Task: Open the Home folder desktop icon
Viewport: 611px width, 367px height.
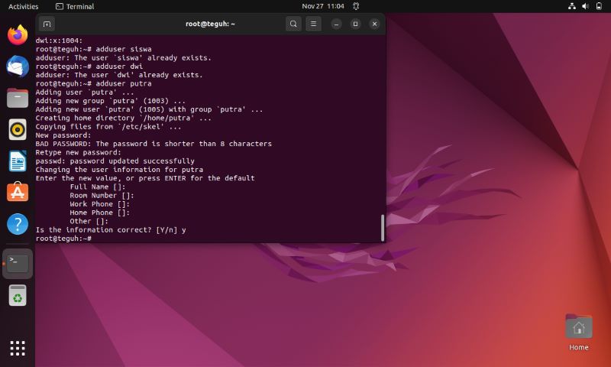Action: click(579, 332)
